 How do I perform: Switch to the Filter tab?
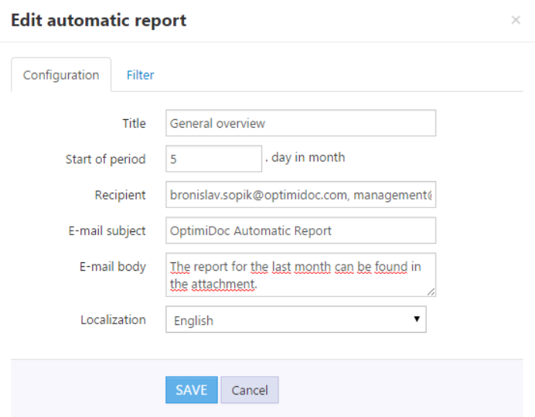(x=140, y=75)
